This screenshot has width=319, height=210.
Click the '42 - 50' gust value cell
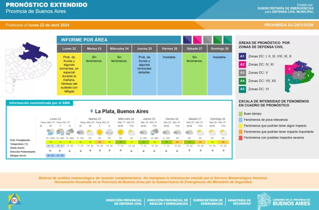click(50, 156)
